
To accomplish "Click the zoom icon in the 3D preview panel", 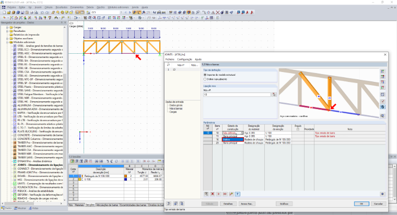I will pyautogui.click(x=382, y=116).
